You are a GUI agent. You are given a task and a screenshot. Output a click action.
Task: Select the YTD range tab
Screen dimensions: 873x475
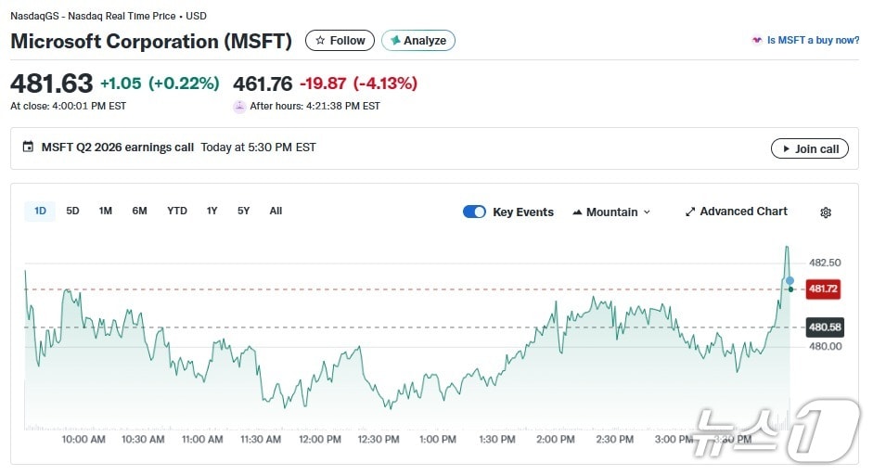tap(177, 211)
